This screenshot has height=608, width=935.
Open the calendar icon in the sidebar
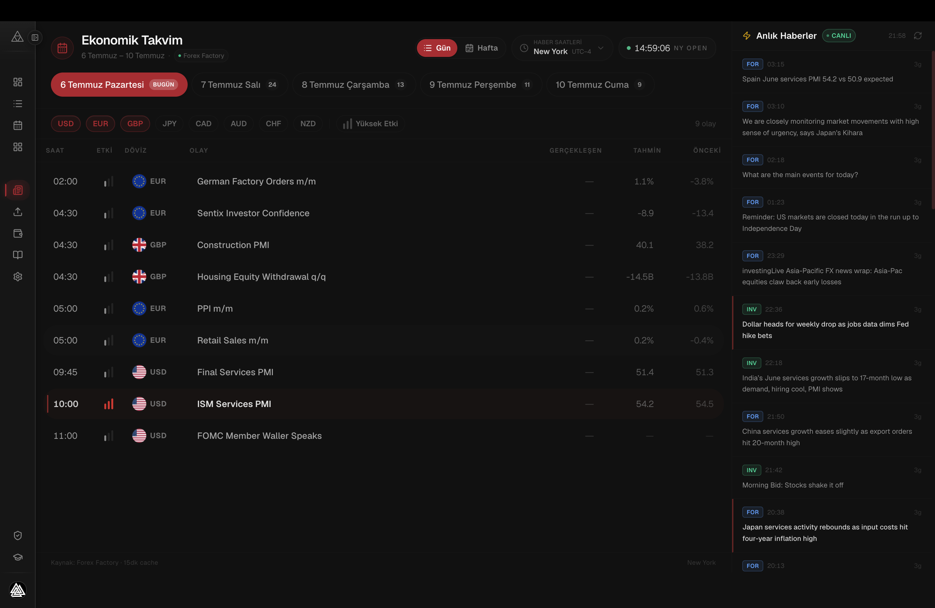[x=18, y=125]
